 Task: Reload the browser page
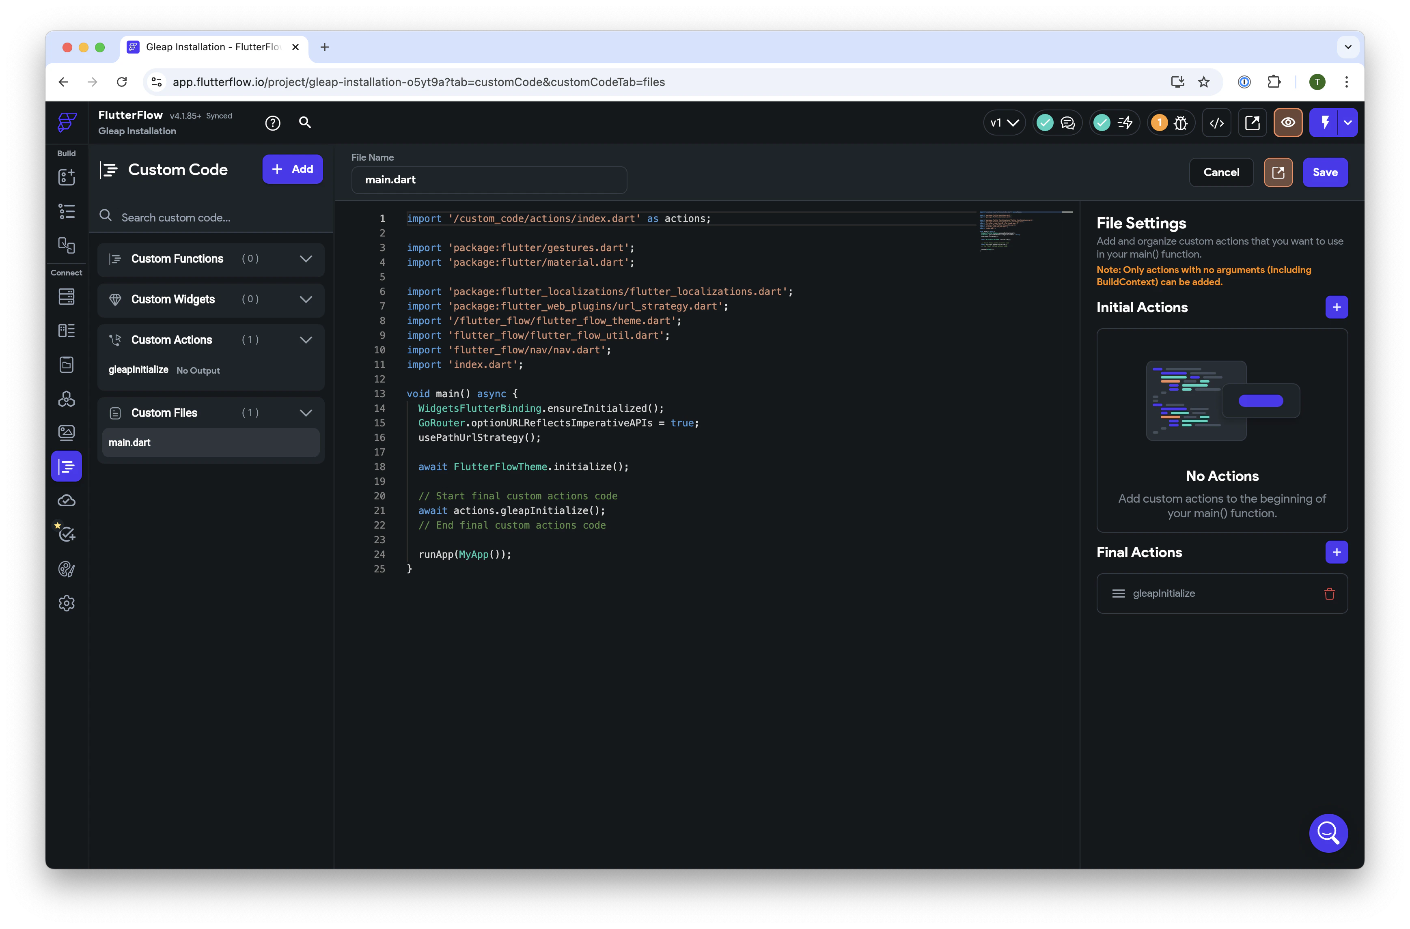pos(121,82)
